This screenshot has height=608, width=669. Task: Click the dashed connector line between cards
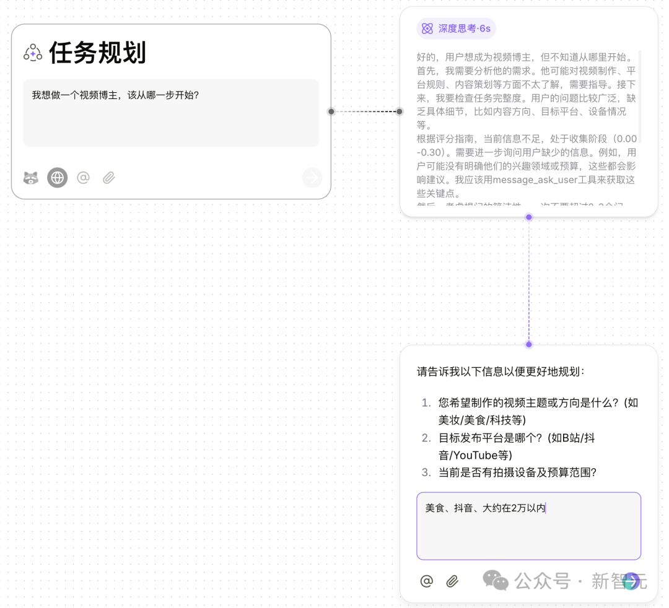click(365, 111)
